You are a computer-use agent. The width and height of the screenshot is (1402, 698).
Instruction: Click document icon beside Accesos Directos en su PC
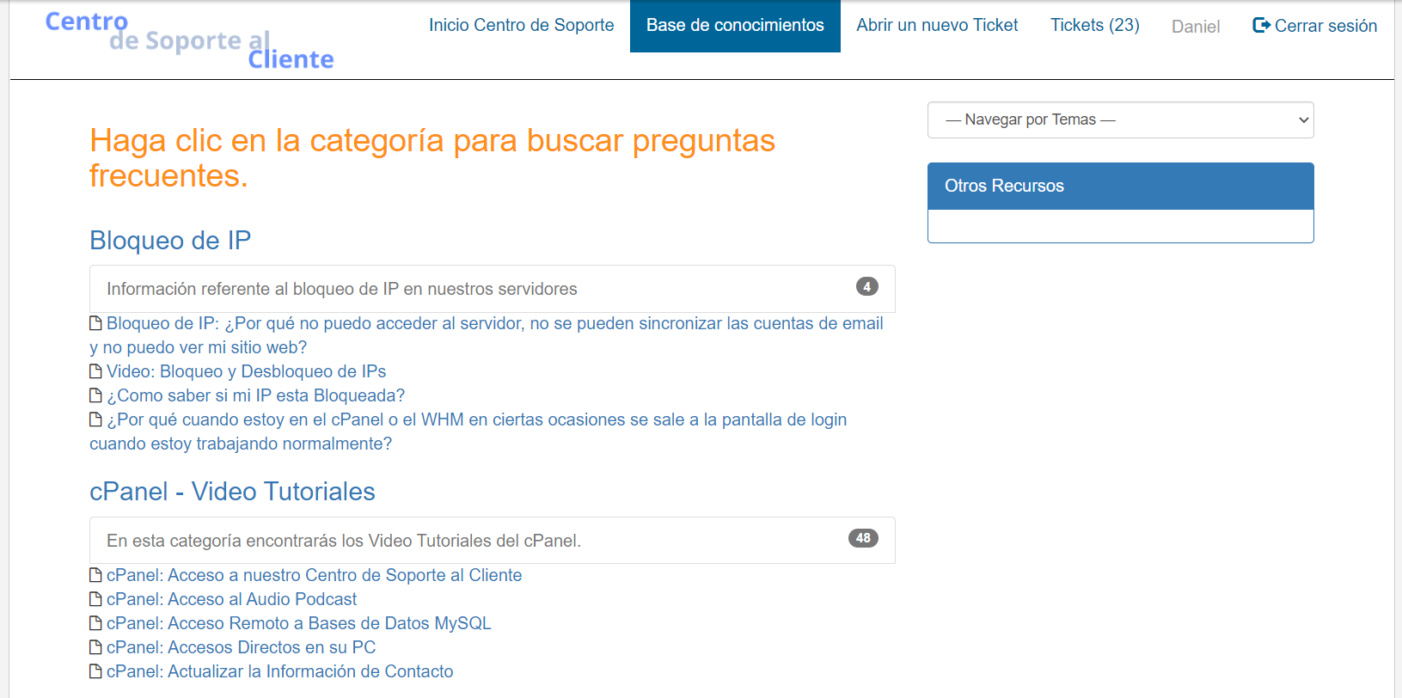pyautogui.click(x=96, y=647)
